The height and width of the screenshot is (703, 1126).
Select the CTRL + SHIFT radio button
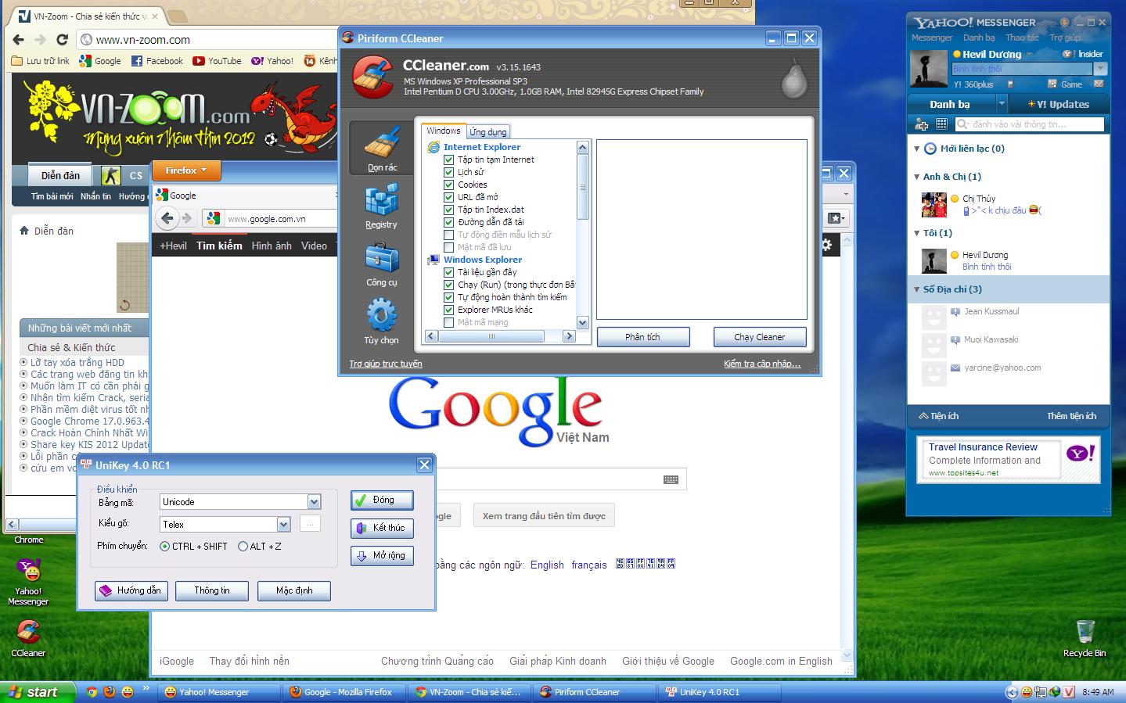pos(164,547)
